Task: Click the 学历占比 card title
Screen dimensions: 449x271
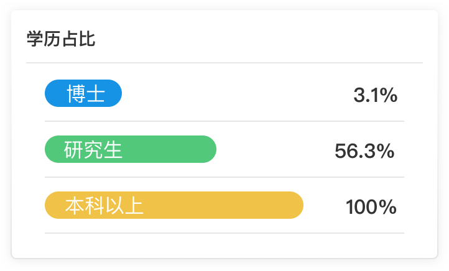Action: (x=61, y=39)
